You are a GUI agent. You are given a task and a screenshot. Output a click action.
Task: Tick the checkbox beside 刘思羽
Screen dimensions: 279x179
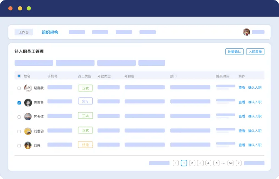[19, 131]
